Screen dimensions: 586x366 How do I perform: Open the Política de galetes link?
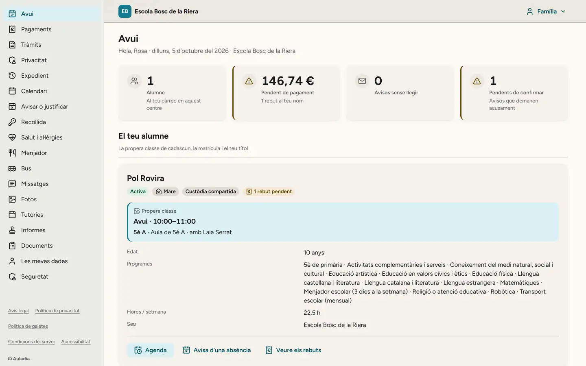[28, 326]
